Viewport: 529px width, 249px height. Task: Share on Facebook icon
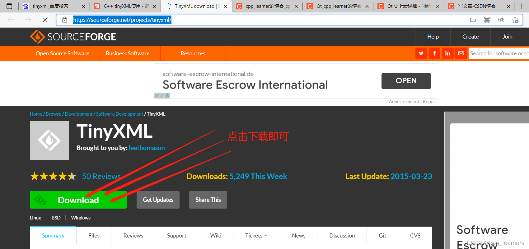coord(434,53)
